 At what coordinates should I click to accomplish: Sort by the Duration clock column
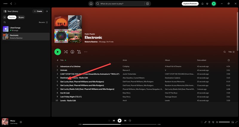click(229, 60)
